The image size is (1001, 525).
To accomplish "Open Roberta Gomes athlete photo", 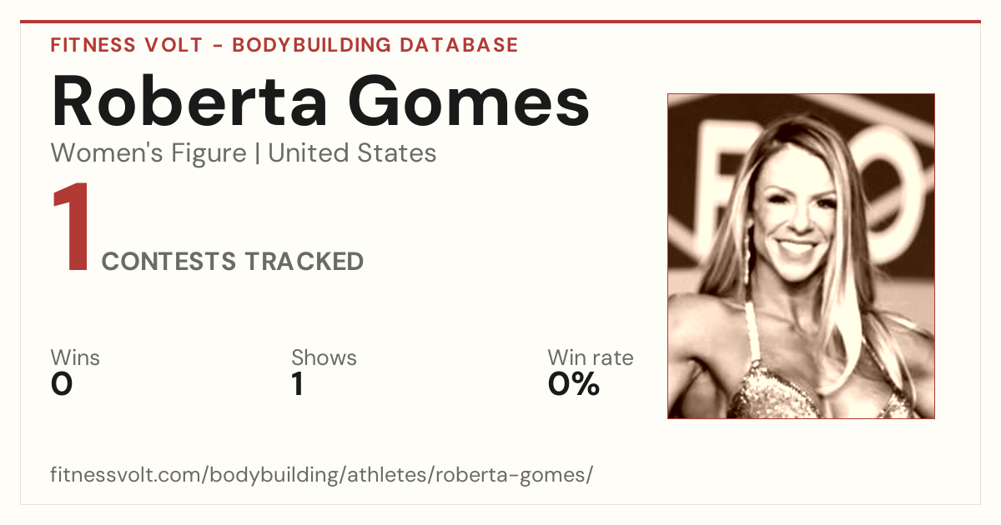I will 801,256.
